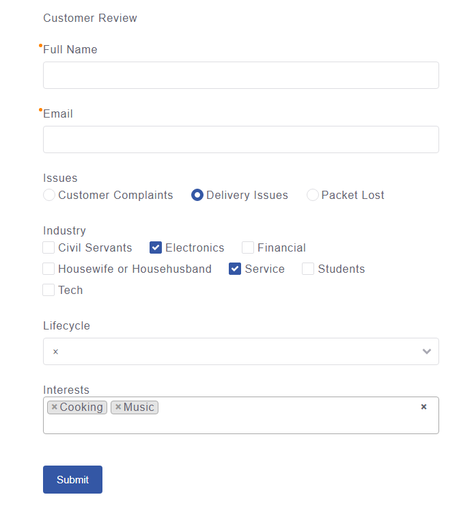Viewport: 461px width, 523px height.
Task: Untick the Service checkbox
Action: coord(235,269)
